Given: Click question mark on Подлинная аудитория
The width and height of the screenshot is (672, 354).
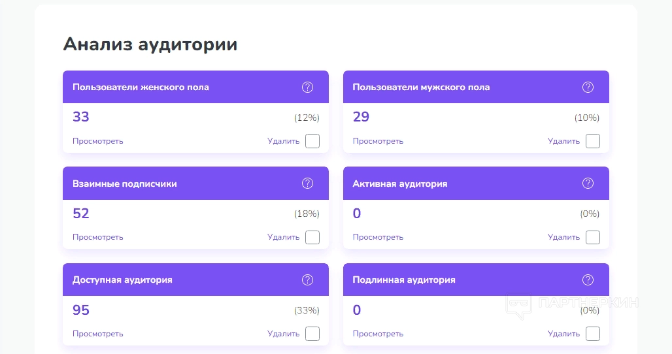Looking at the screenshot, I should (x=588, y=280).
